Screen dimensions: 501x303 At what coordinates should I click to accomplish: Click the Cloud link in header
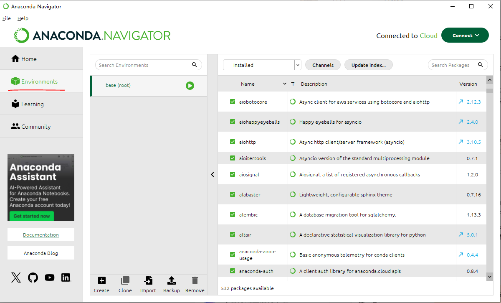click(x=428, y=36)
